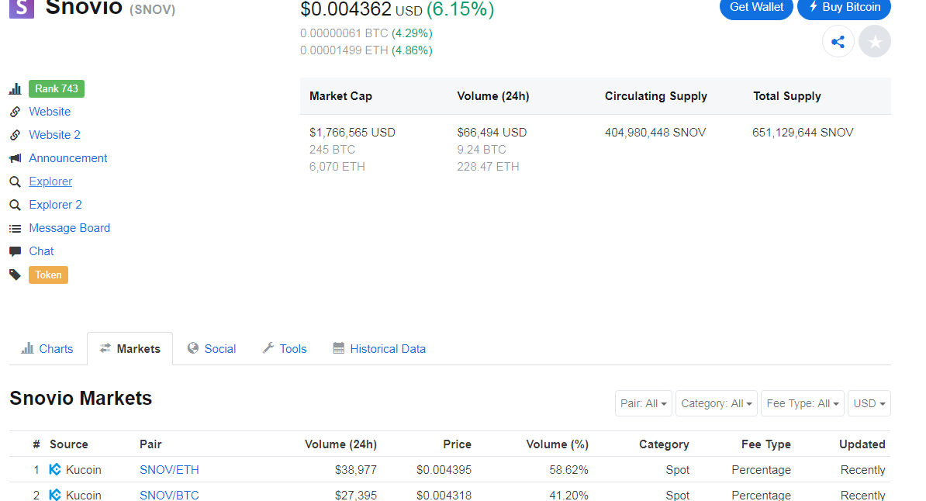Image resolution: width=926 pixels, height=501 pixels.
Task: Click the $0.004395 price cell
Action: point(444,470)
